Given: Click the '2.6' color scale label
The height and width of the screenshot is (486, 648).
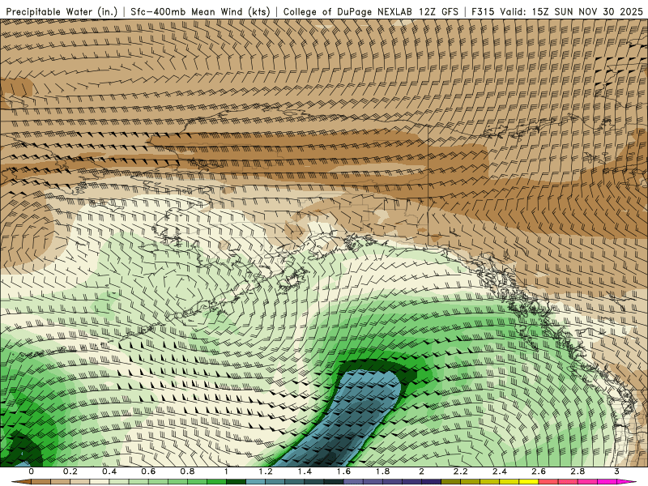Looking at the screenshot, I should tap(539, 471).
